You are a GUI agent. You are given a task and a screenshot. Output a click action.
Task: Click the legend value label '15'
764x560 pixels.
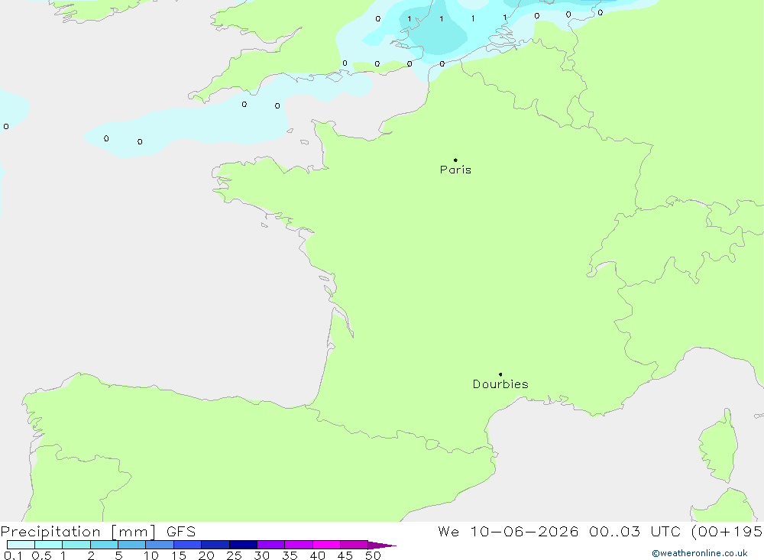179,555
